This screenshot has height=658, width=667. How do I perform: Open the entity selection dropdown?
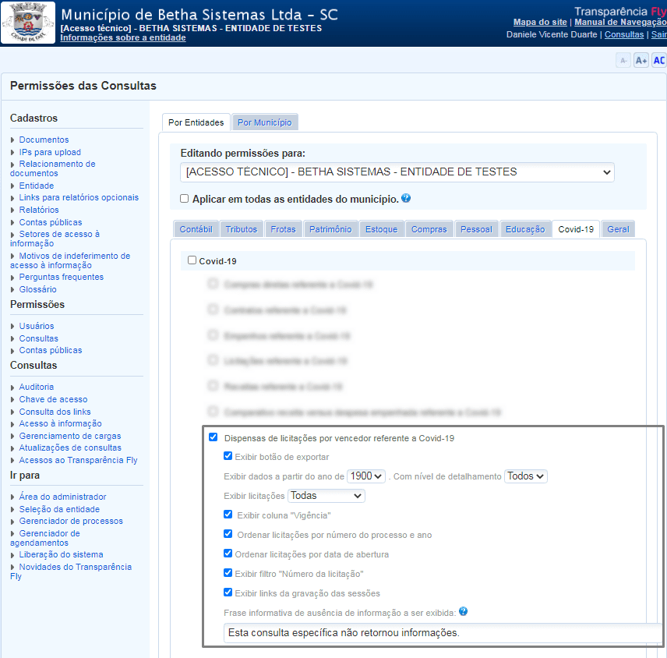[397, 172]
